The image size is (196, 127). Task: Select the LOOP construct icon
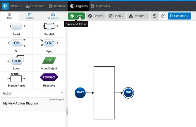[x=16, y=60]
